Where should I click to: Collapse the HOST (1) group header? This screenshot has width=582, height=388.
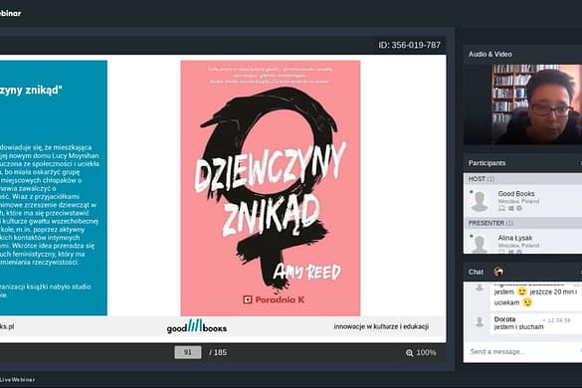pos(522,179)
